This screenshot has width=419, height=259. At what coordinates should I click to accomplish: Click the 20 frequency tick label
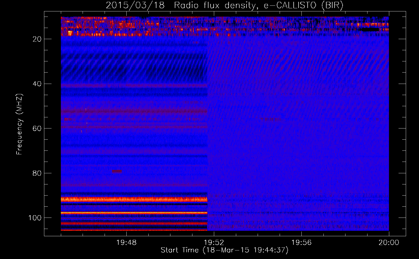37,39
